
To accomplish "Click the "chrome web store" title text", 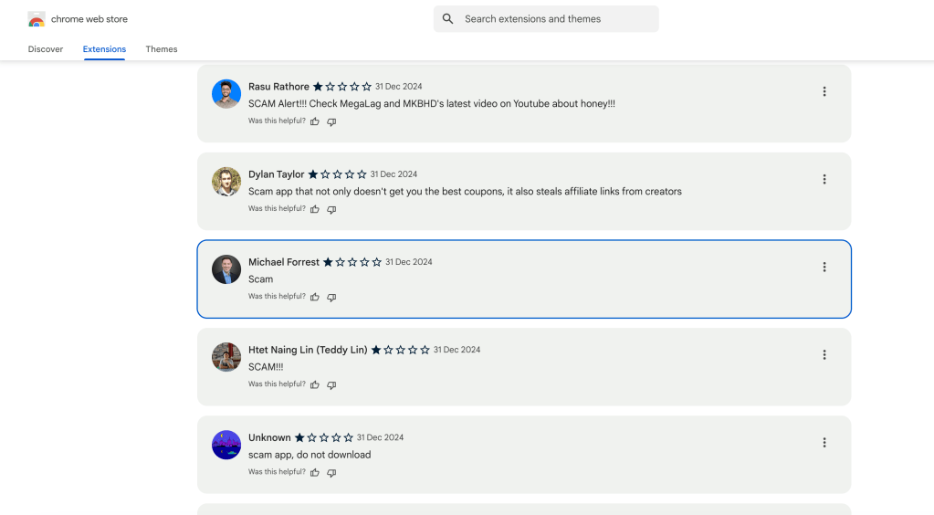I will (89, 19).
